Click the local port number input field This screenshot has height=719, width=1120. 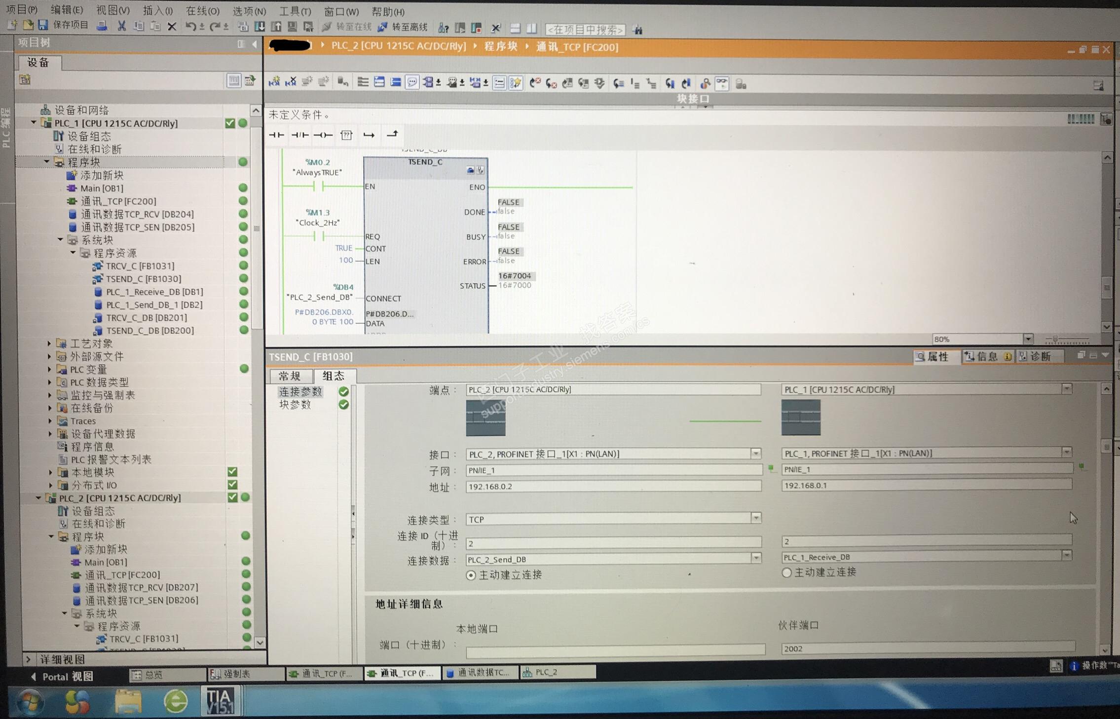pyautogui.click(x=615, y=650)
